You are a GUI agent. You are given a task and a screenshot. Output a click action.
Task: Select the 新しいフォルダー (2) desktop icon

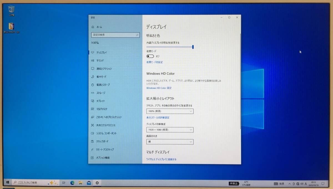11,28
